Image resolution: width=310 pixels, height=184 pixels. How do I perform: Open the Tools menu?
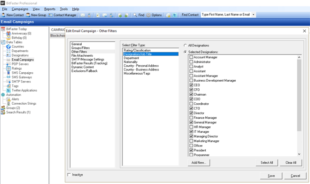[64, 9]
